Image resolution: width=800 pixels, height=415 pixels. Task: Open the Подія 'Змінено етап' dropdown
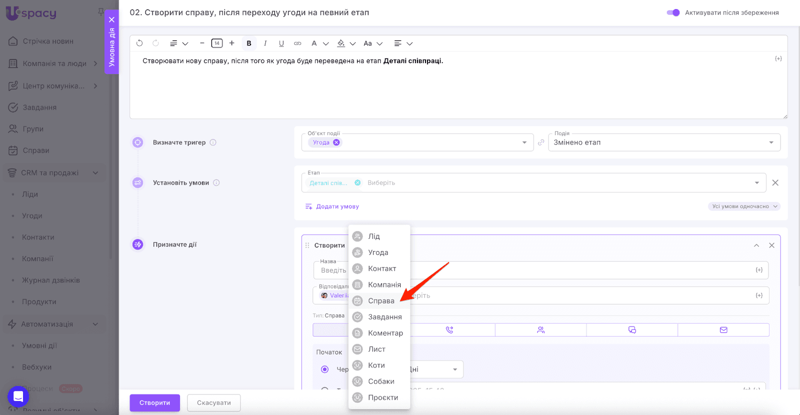[x=664, y=142]
